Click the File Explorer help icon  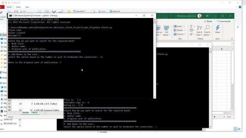[240, 7]
